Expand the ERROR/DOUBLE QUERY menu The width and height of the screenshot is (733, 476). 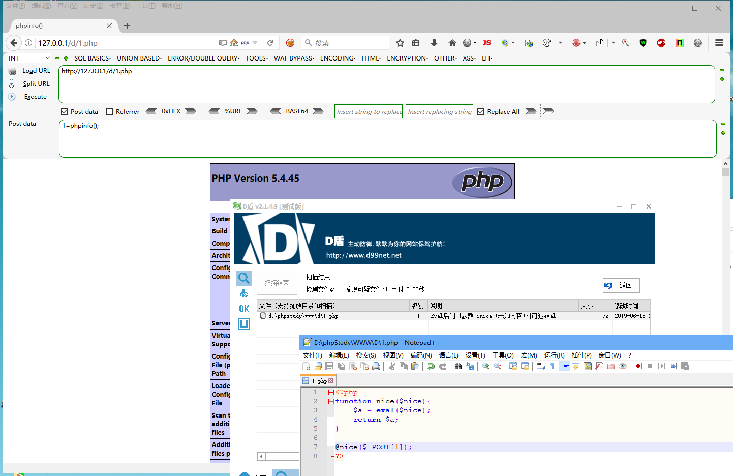(204, 58)
